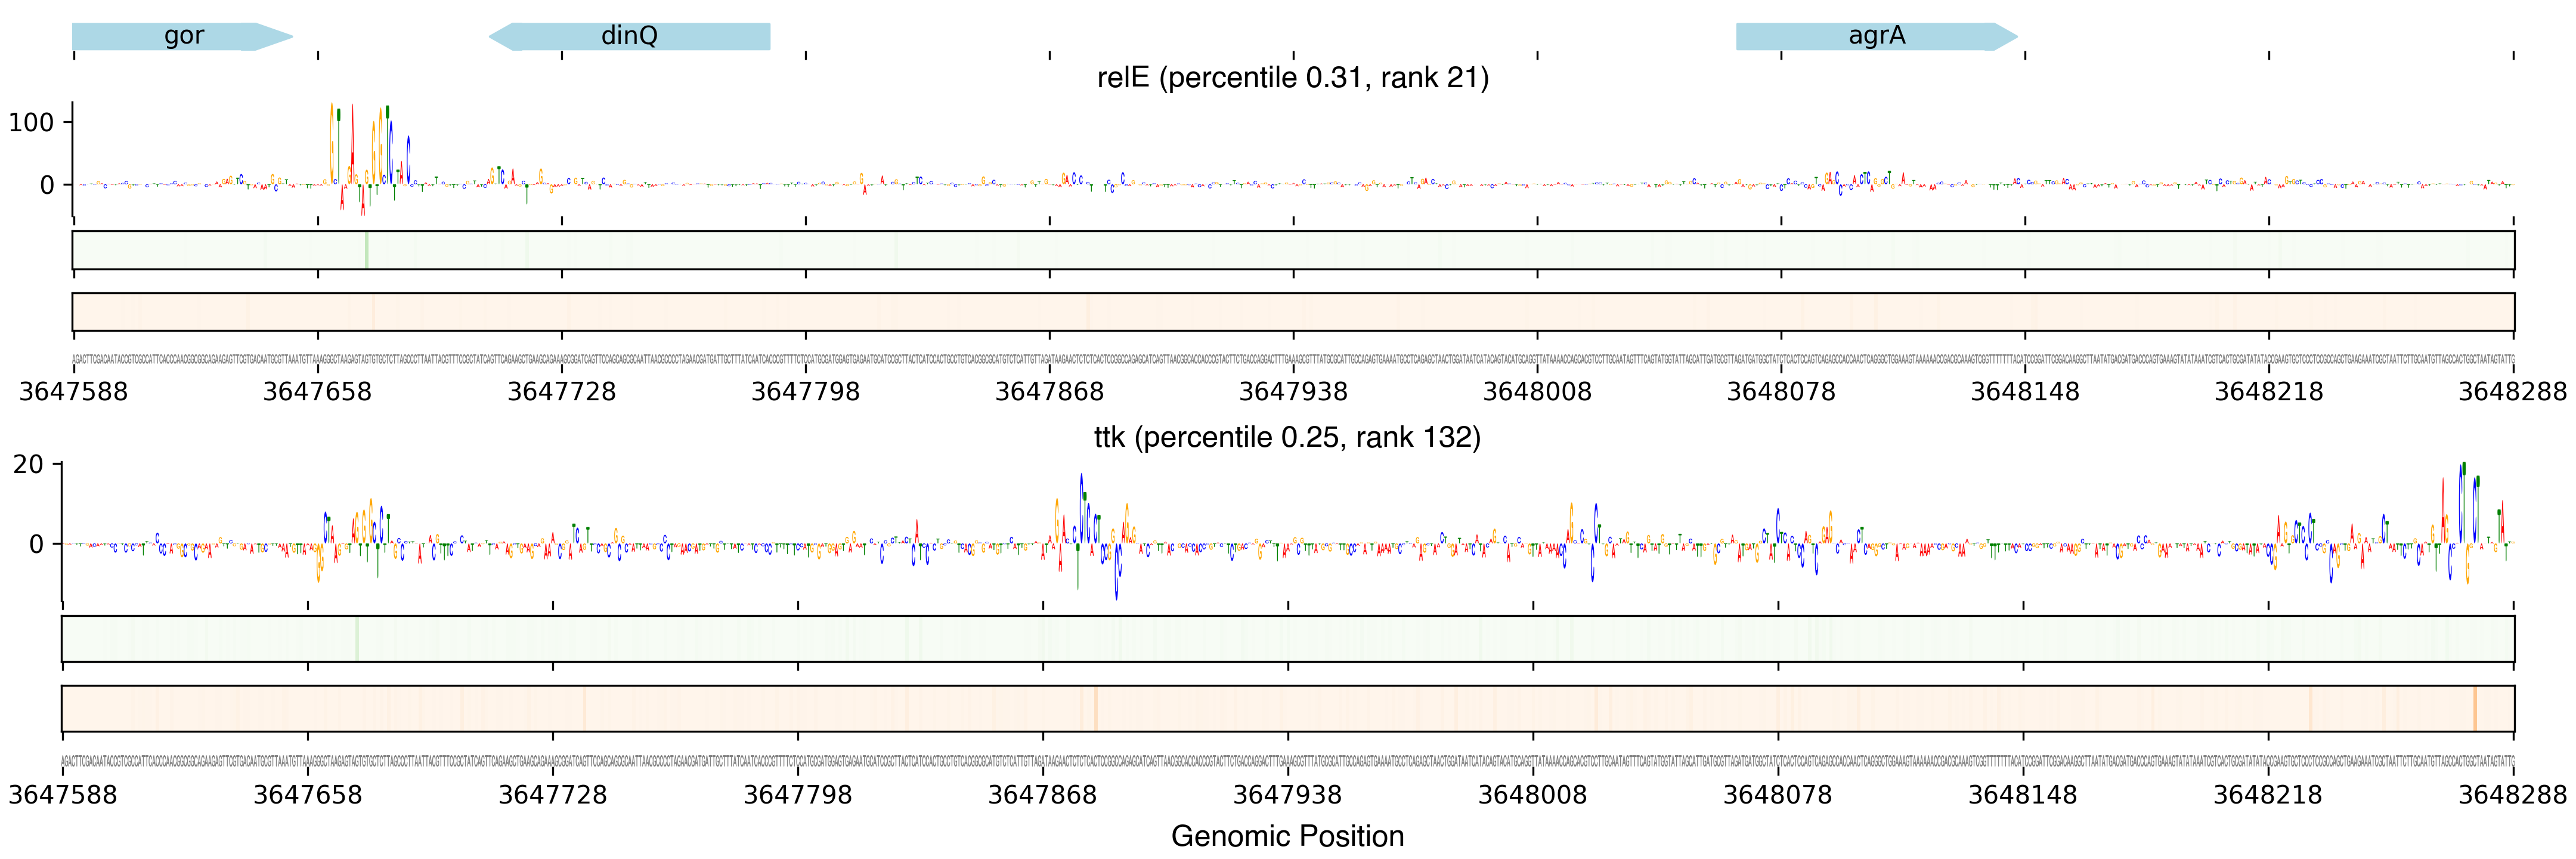Viewport: 2576px width, 859px height.
Task: Click the dark orange stripe in ttk heatmap
Action: pos(2474,708)
